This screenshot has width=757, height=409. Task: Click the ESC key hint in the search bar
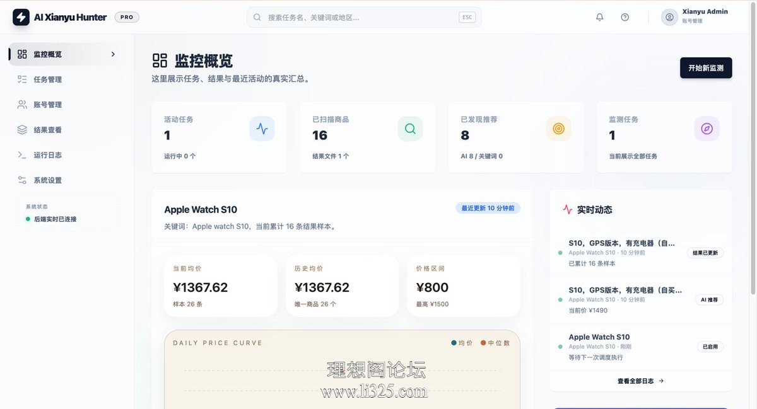[467, 17]
